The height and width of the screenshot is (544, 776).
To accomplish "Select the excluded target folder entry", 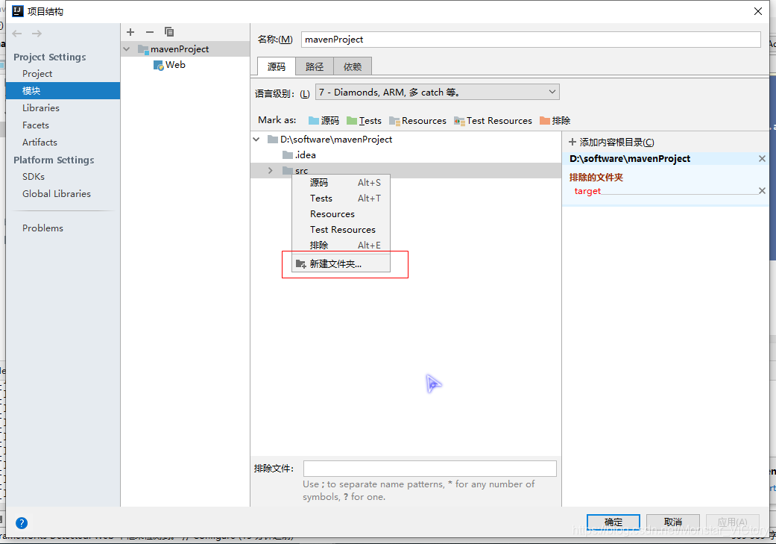I will pyautogui.click(x=587, y=191).
